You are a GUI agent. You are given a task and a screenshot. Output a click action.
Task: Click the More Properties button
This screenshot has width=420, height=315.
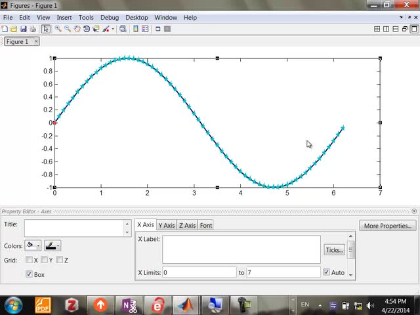point(388,226)
